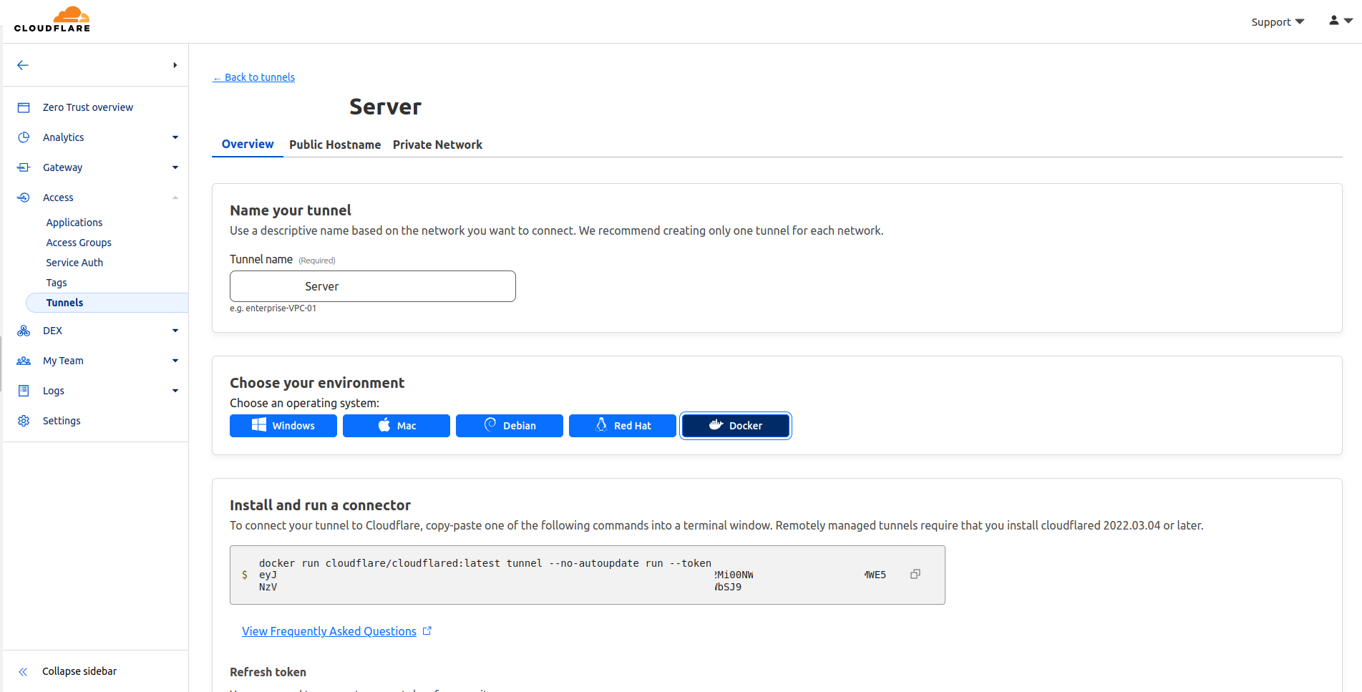This screenshot has width=1362, height=692.
Task: Switch to the Private Network tab
Action: [437, 145]
